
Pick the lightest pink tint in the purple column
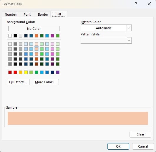coord(52,44)
